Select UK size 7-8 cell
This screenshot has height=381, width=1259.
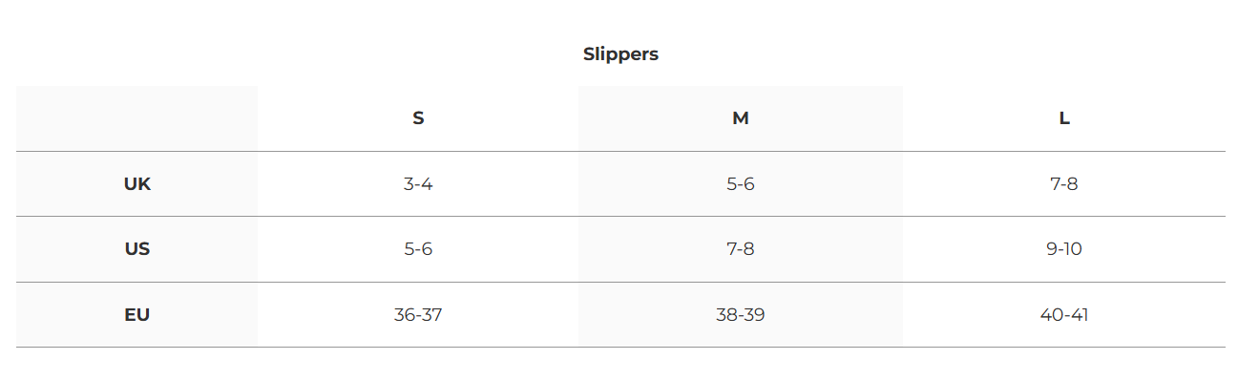tap(1064, 184)
